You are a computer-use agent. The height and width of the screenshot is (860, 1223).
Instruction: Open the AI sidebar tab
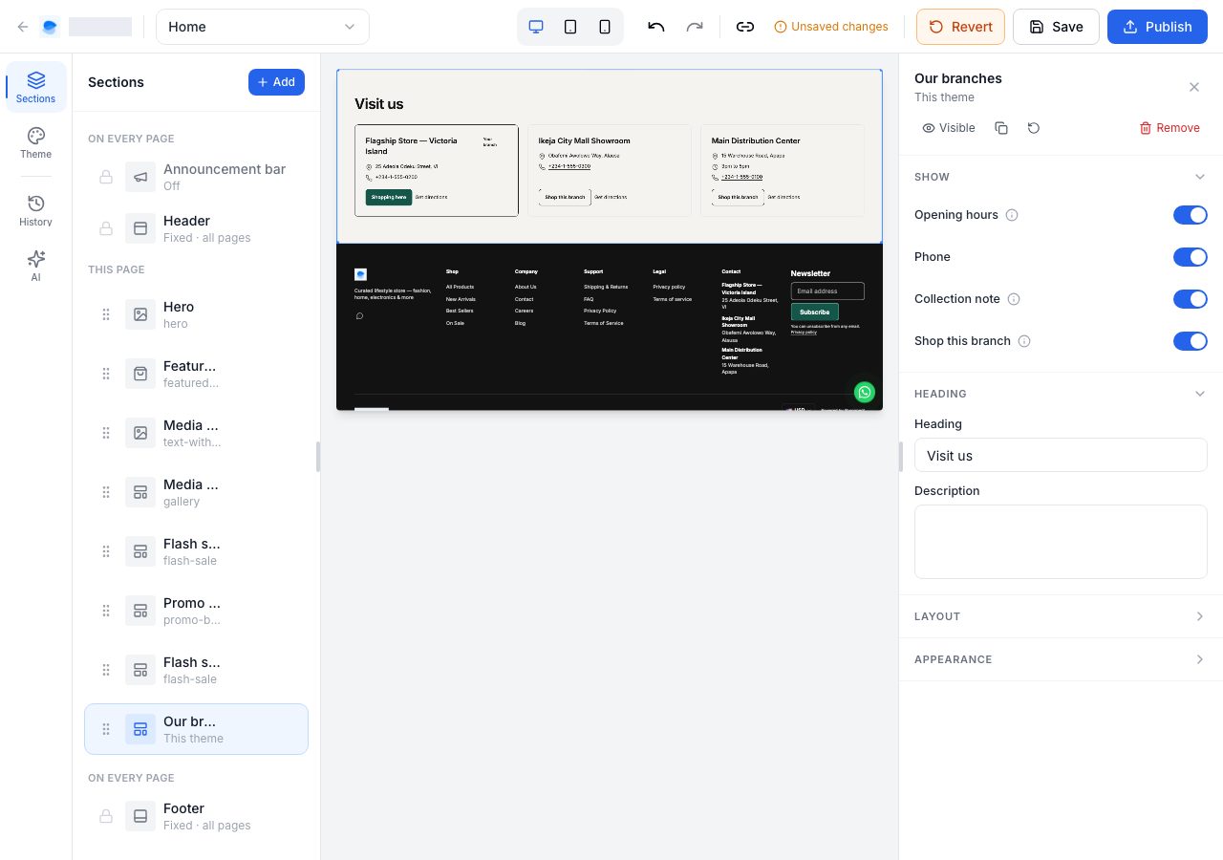(x=36, y=267)
